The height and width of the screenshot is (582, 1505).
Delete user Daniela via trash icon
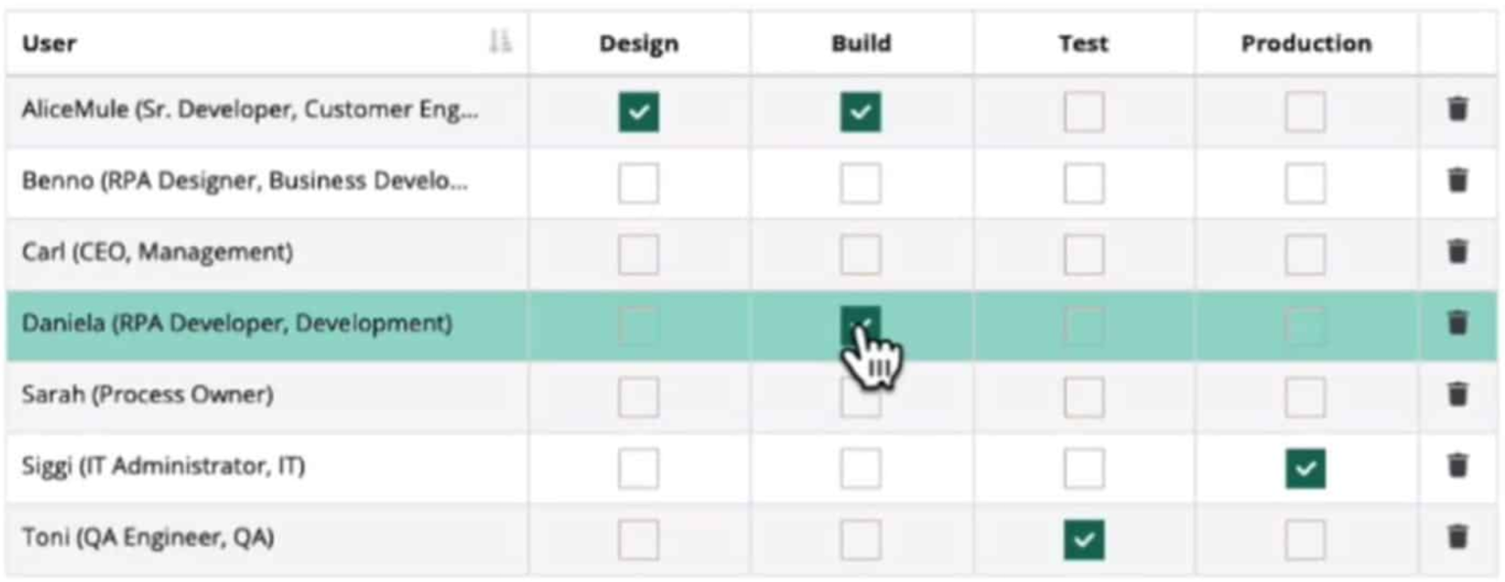click(1458, 323)
